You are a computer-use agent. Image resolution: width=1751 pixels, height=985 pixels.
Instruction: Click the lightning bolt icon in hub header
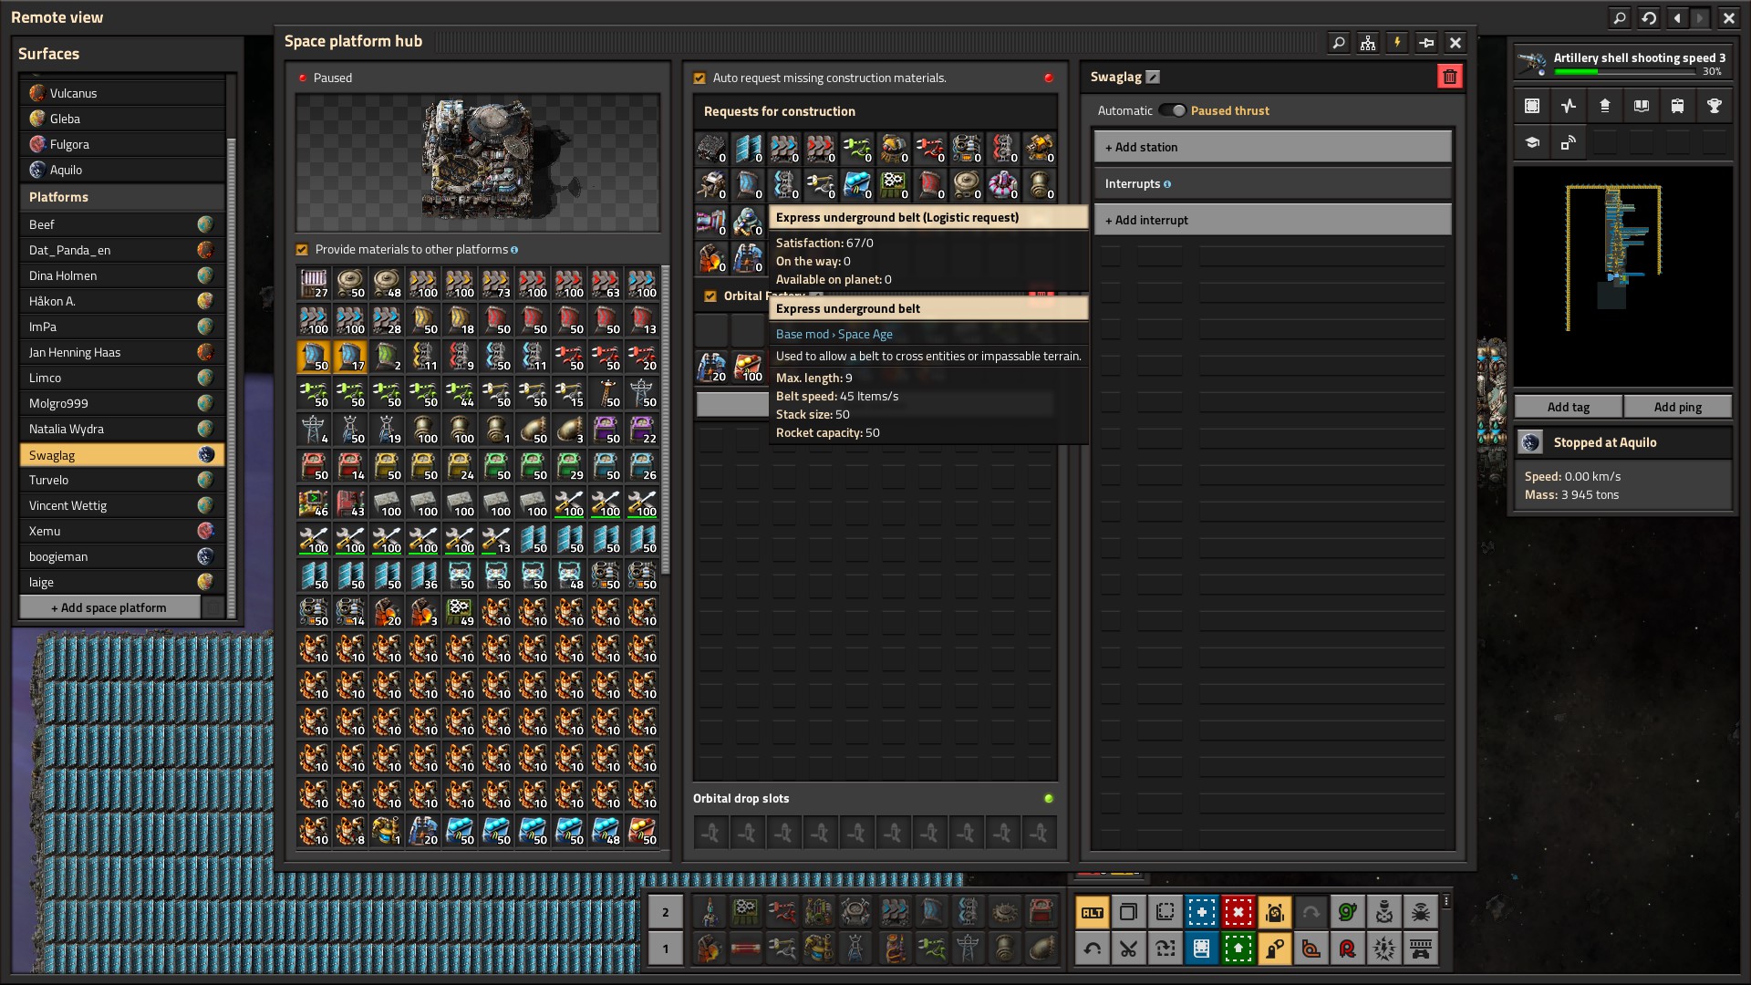1396,42
